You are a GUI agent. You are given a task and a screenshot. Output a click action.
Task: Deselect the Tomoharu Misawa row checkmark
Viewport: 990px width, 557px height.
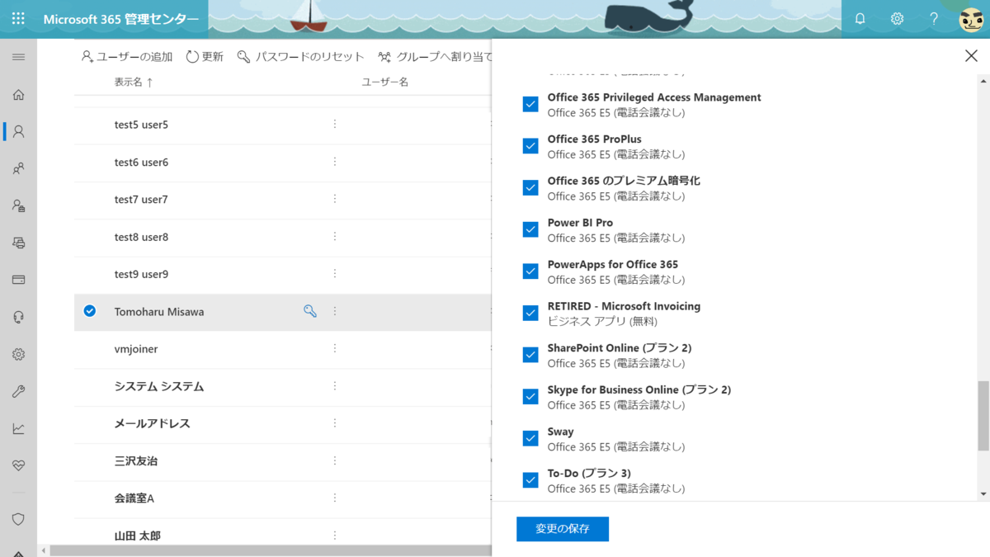[x=90, y=311]
